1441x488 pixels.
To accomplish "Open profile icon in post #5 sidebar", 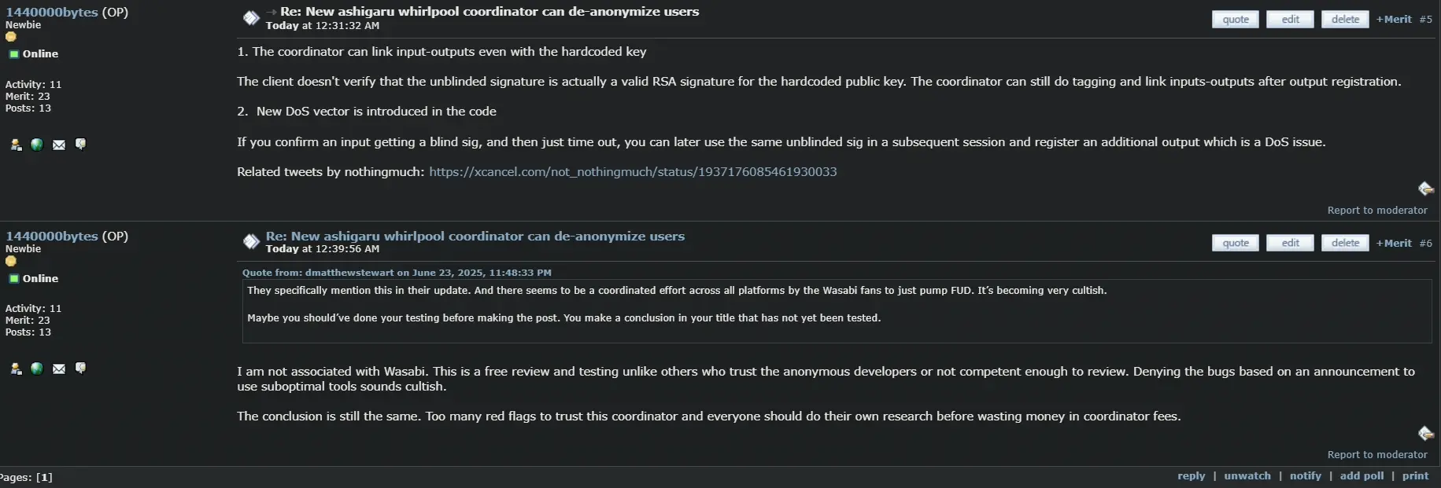I will 16,145.
